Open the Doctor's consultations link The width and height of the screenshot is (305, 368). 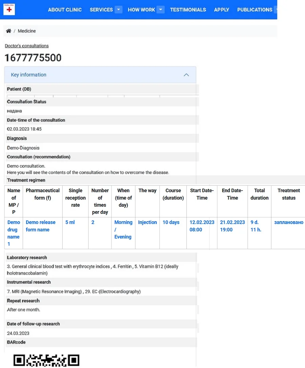(27, 46)
